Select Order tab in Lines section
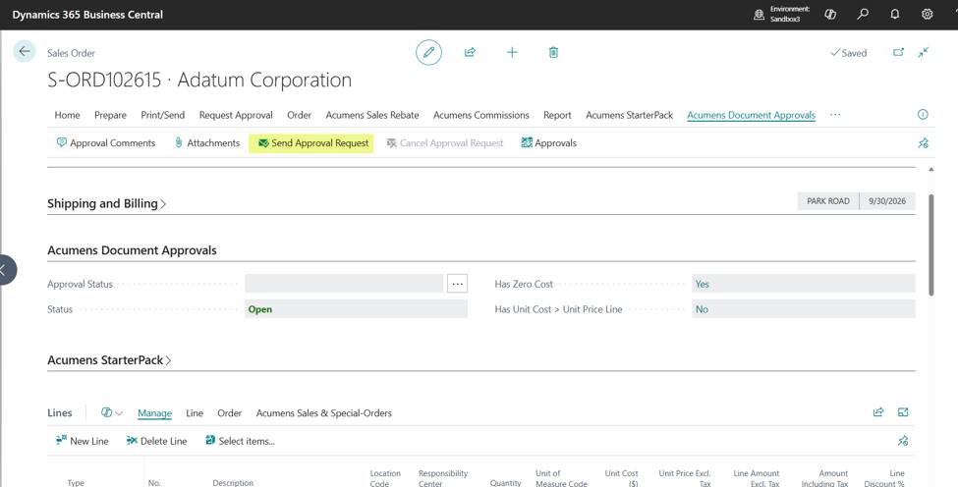958x487 pixels. [230, 413]
